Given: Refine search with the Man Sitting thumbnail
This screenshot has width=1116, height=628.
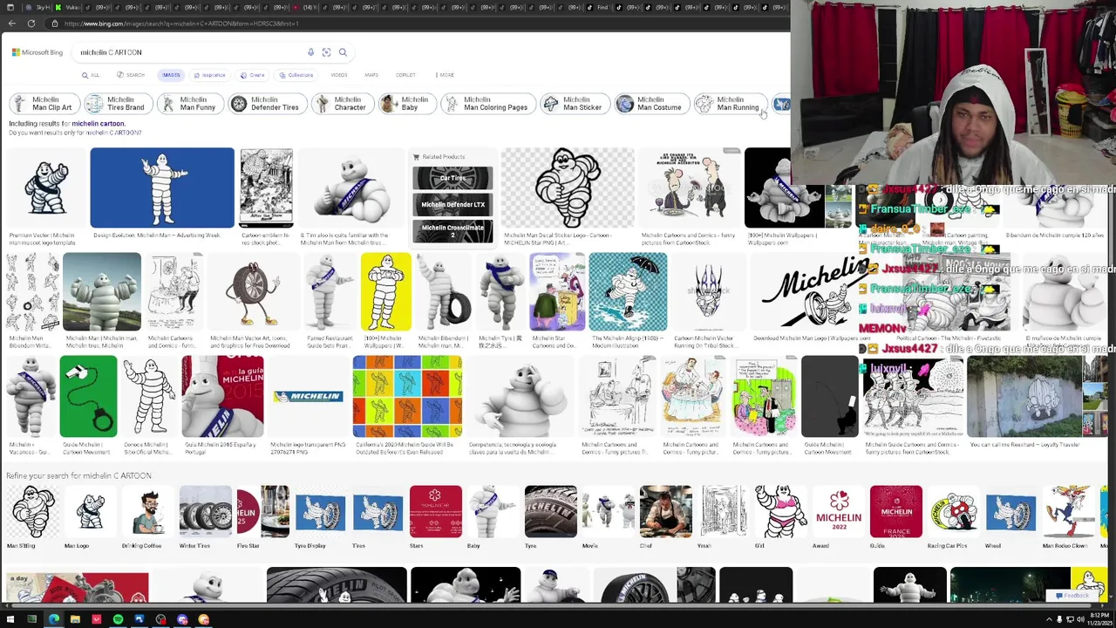Looking at the screenshot, I should pyautogui.click(x=33, y=511).
